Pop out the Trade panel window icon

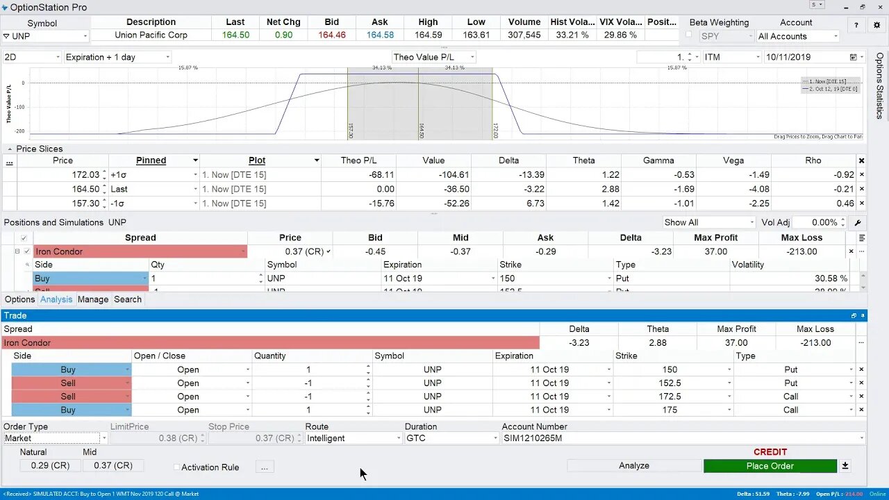(854, 315)
